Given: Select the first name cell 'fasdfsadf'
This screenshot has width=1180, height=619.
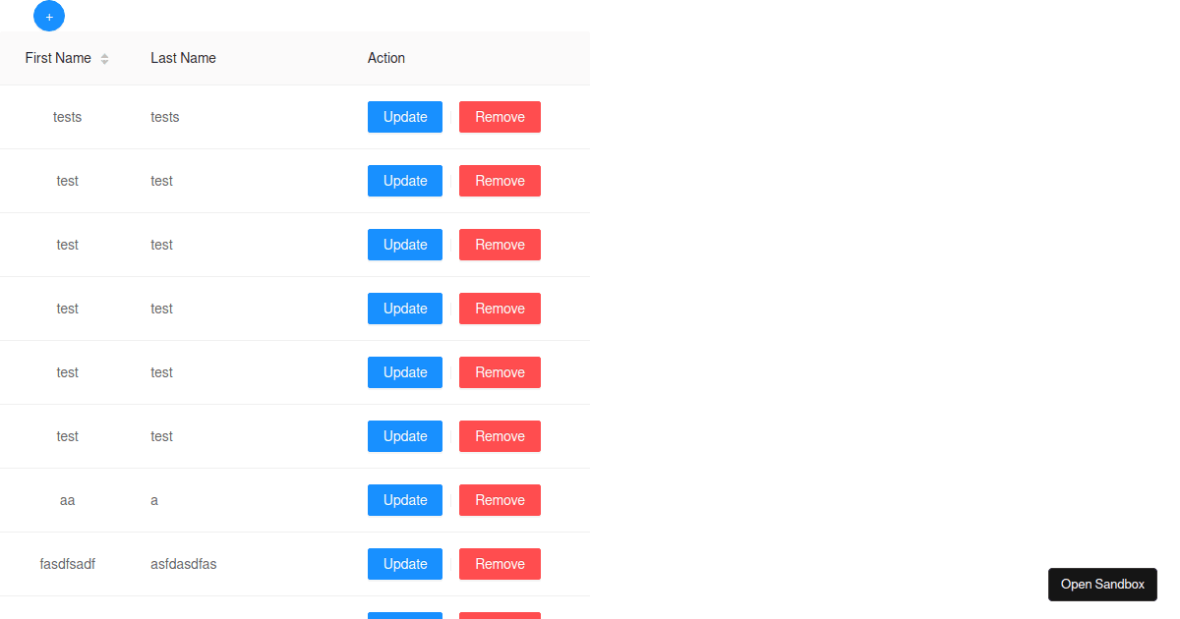Looking at the screenshot, I should [67, 564].
